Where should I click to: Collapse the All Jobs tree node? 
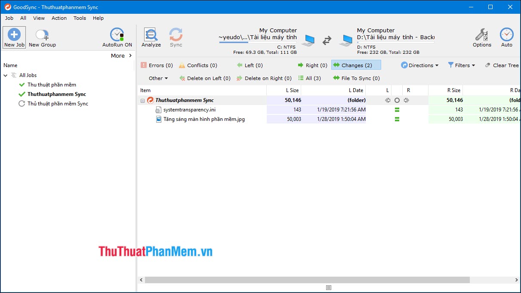(x=6, y=75)
